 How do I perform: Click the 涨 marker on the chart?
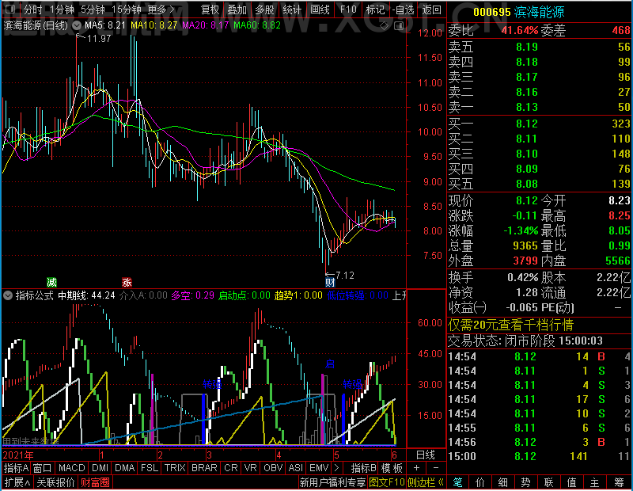pos(127,282)
